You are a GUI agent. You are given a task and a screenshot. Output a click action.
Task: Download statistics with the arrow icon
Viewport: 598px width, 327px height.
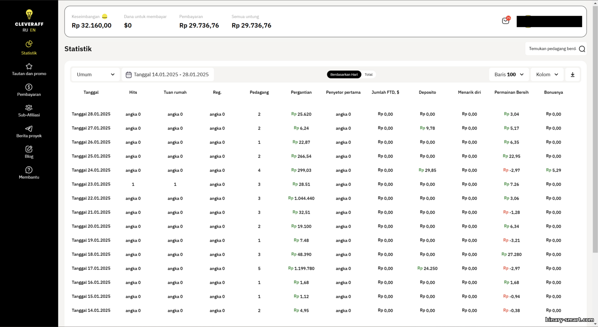point(572,75)
